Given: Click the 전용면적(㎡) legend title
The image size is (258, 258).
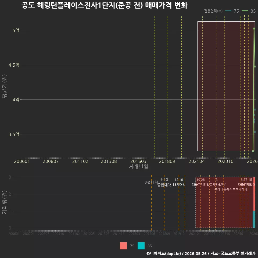Looking at the screenshot, I should tap(213, 11).
